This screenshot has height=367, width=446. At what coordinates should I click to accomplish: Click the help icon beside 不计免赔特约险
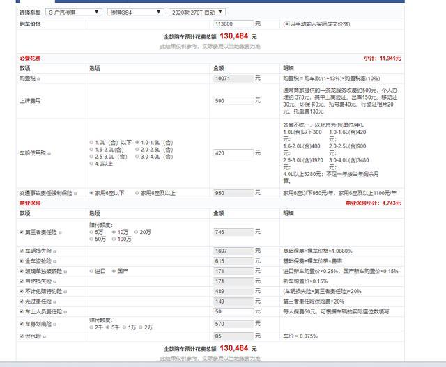pyautogui.click(x=65, y=292)
